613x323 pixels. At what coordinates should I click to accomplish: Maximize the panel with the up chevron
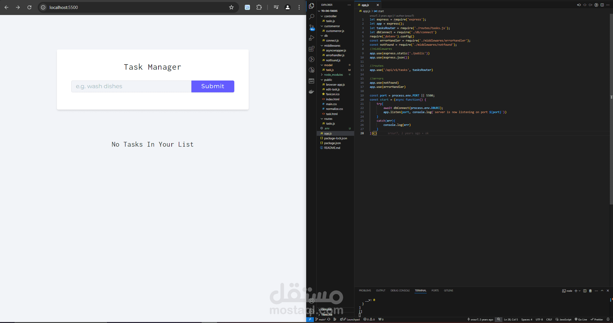(x=602, y=291)
